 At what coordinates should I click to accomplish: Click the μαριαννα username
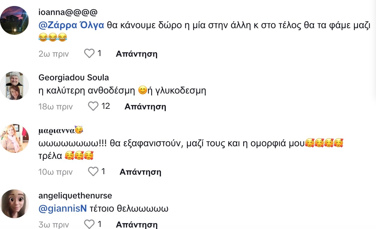coord(57,131)
